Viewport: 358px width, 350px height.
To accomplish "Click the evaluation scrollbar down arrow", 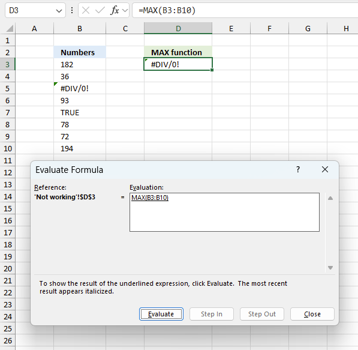I will click(x=330, y=268).
